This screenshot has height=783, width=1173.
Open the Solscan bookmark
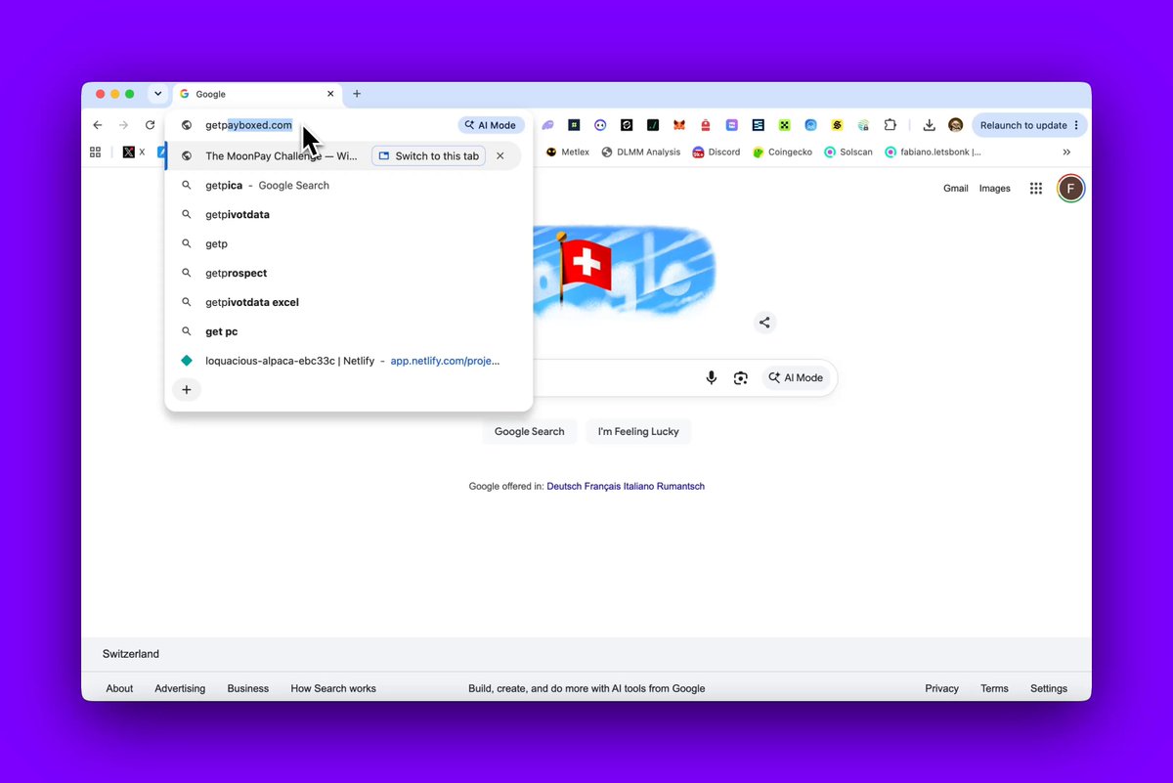[847, 152]
